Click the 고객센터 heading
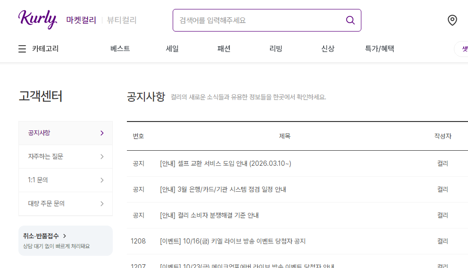Image resolution: width=468 pixels, height=268 pixels. coord(41,96)
